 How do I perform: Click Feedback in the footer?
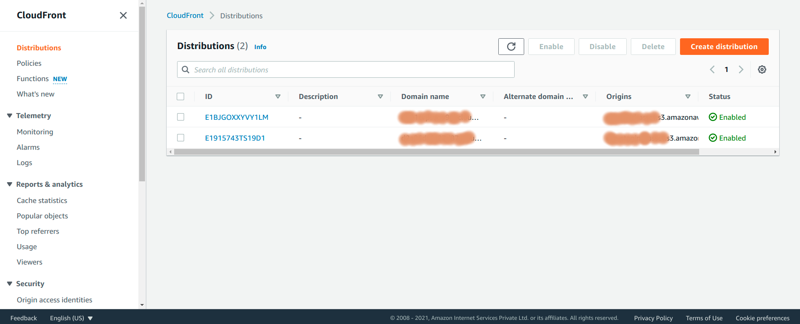[x=24, y=318]
